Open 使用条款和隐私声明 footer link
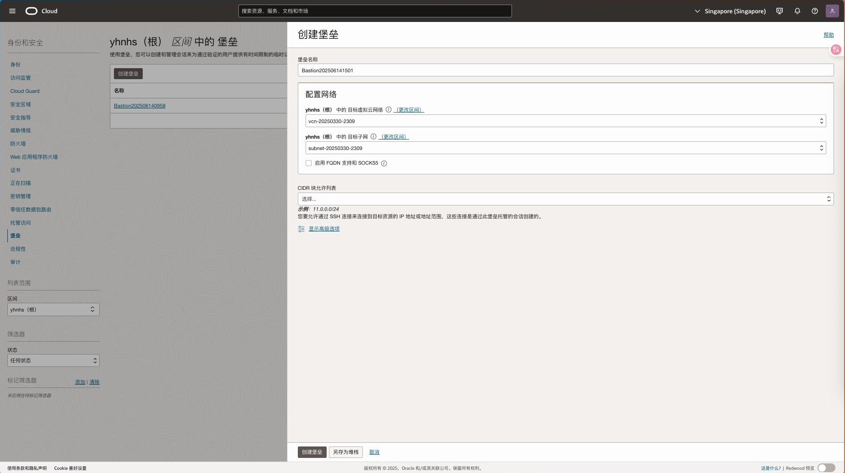Image resolution: width=845 pixels, height=473 pixels. click(27, 468)
